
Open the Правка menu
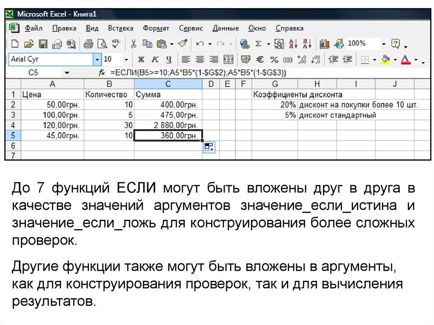pos(64,28)
